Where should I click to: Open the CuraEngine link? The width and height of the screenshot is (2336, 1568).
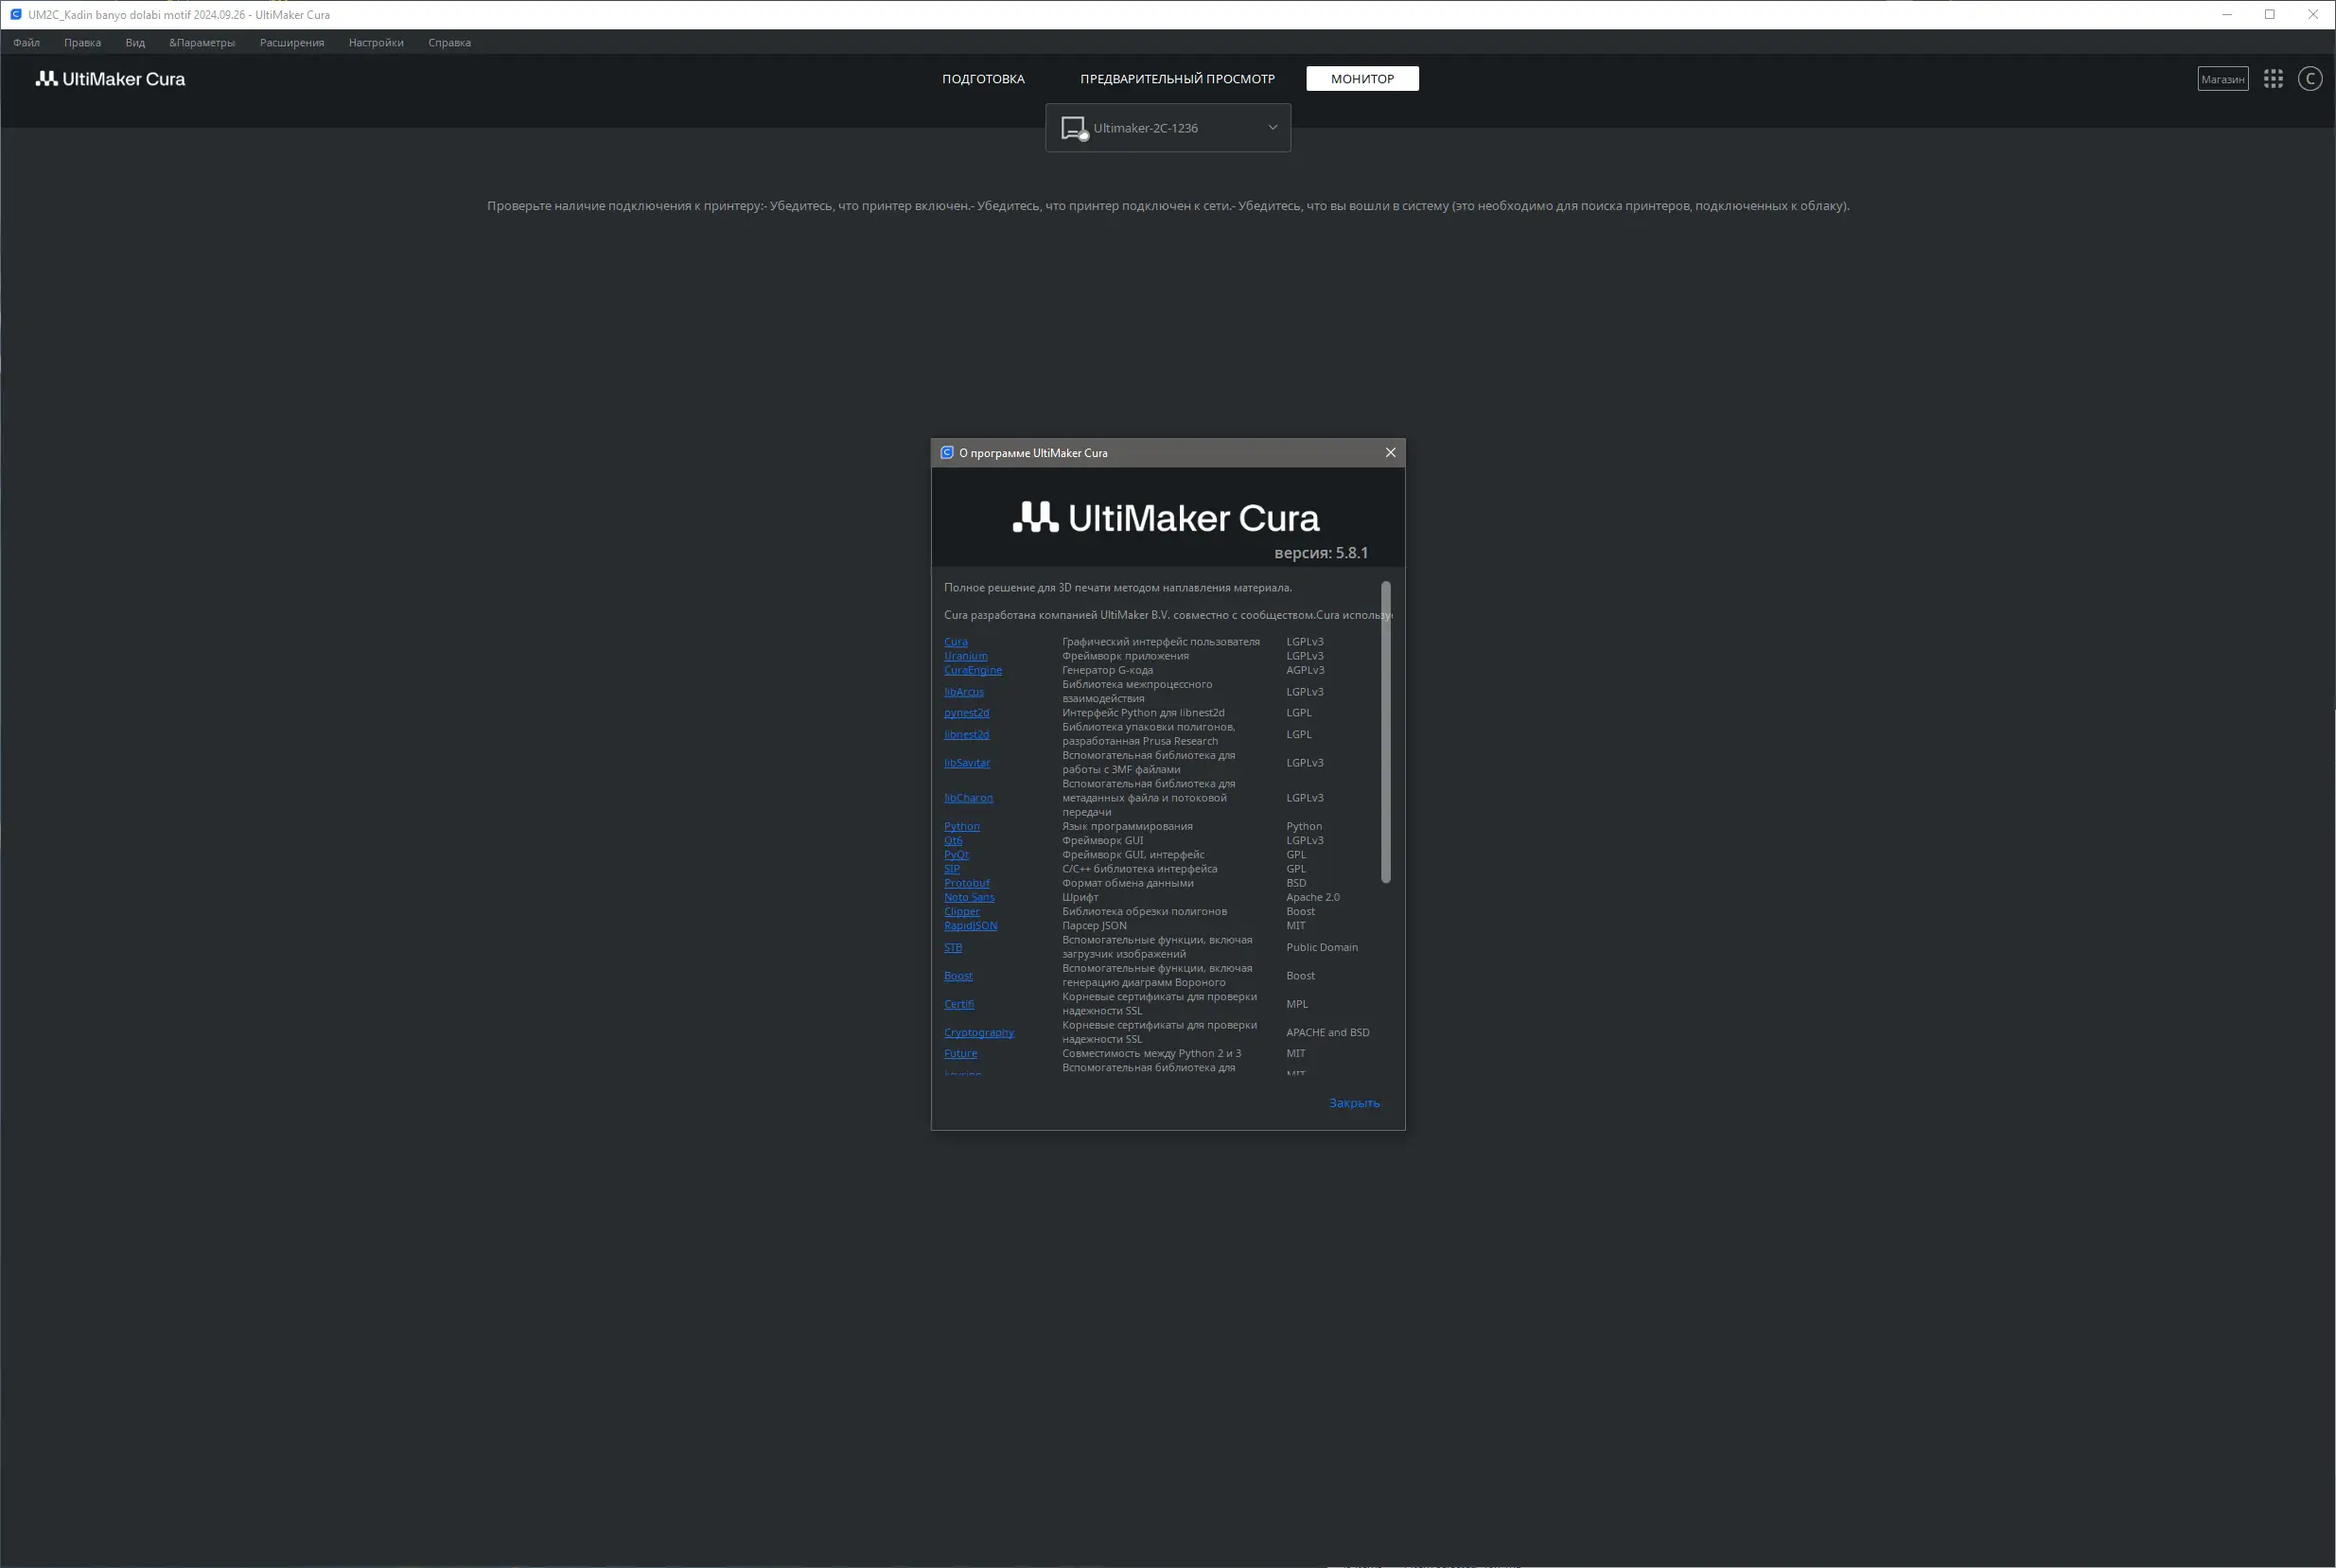tap(973, 670)
